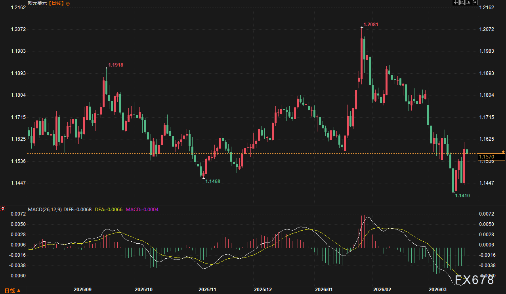Click the play-forward chart toolbar icon
This screenshot has height=294, width=506.
click(468, 2)
